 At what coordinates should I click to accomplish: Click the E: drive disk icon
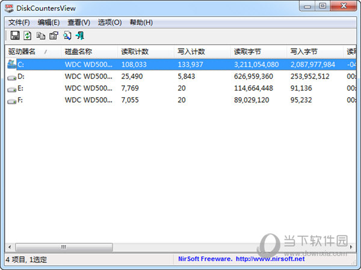tap(11, 89)
